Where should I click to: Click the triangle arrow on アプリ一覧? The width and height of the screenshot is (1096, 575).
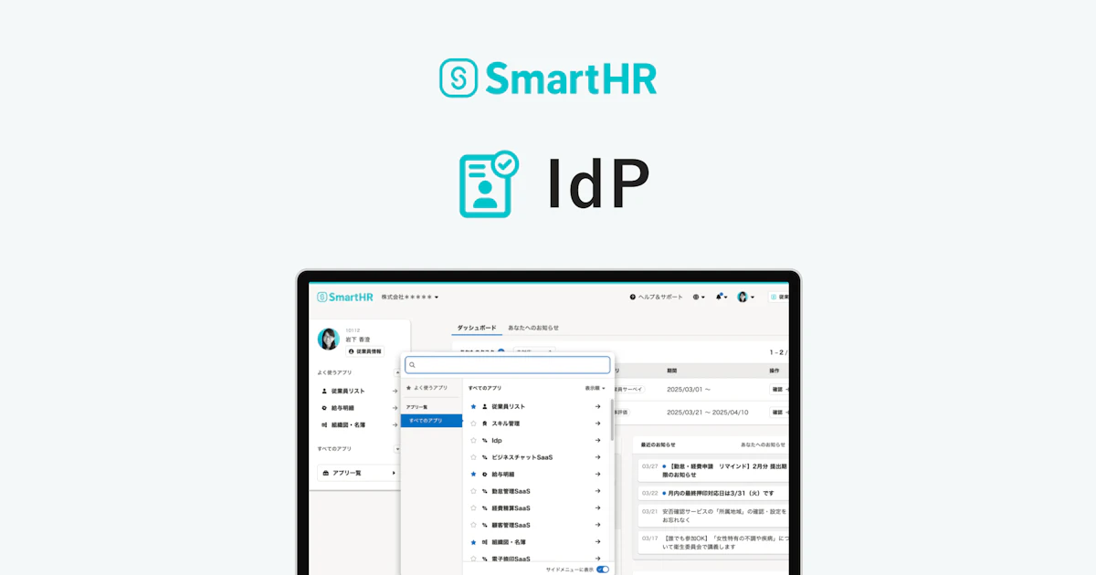point(394,473)
